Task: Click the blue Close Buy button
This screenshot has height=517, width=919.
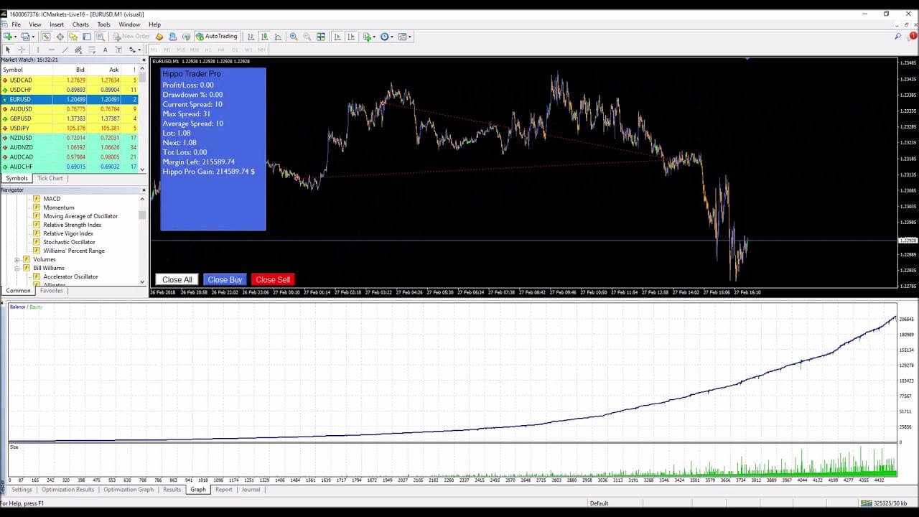Action: [225, 279]
